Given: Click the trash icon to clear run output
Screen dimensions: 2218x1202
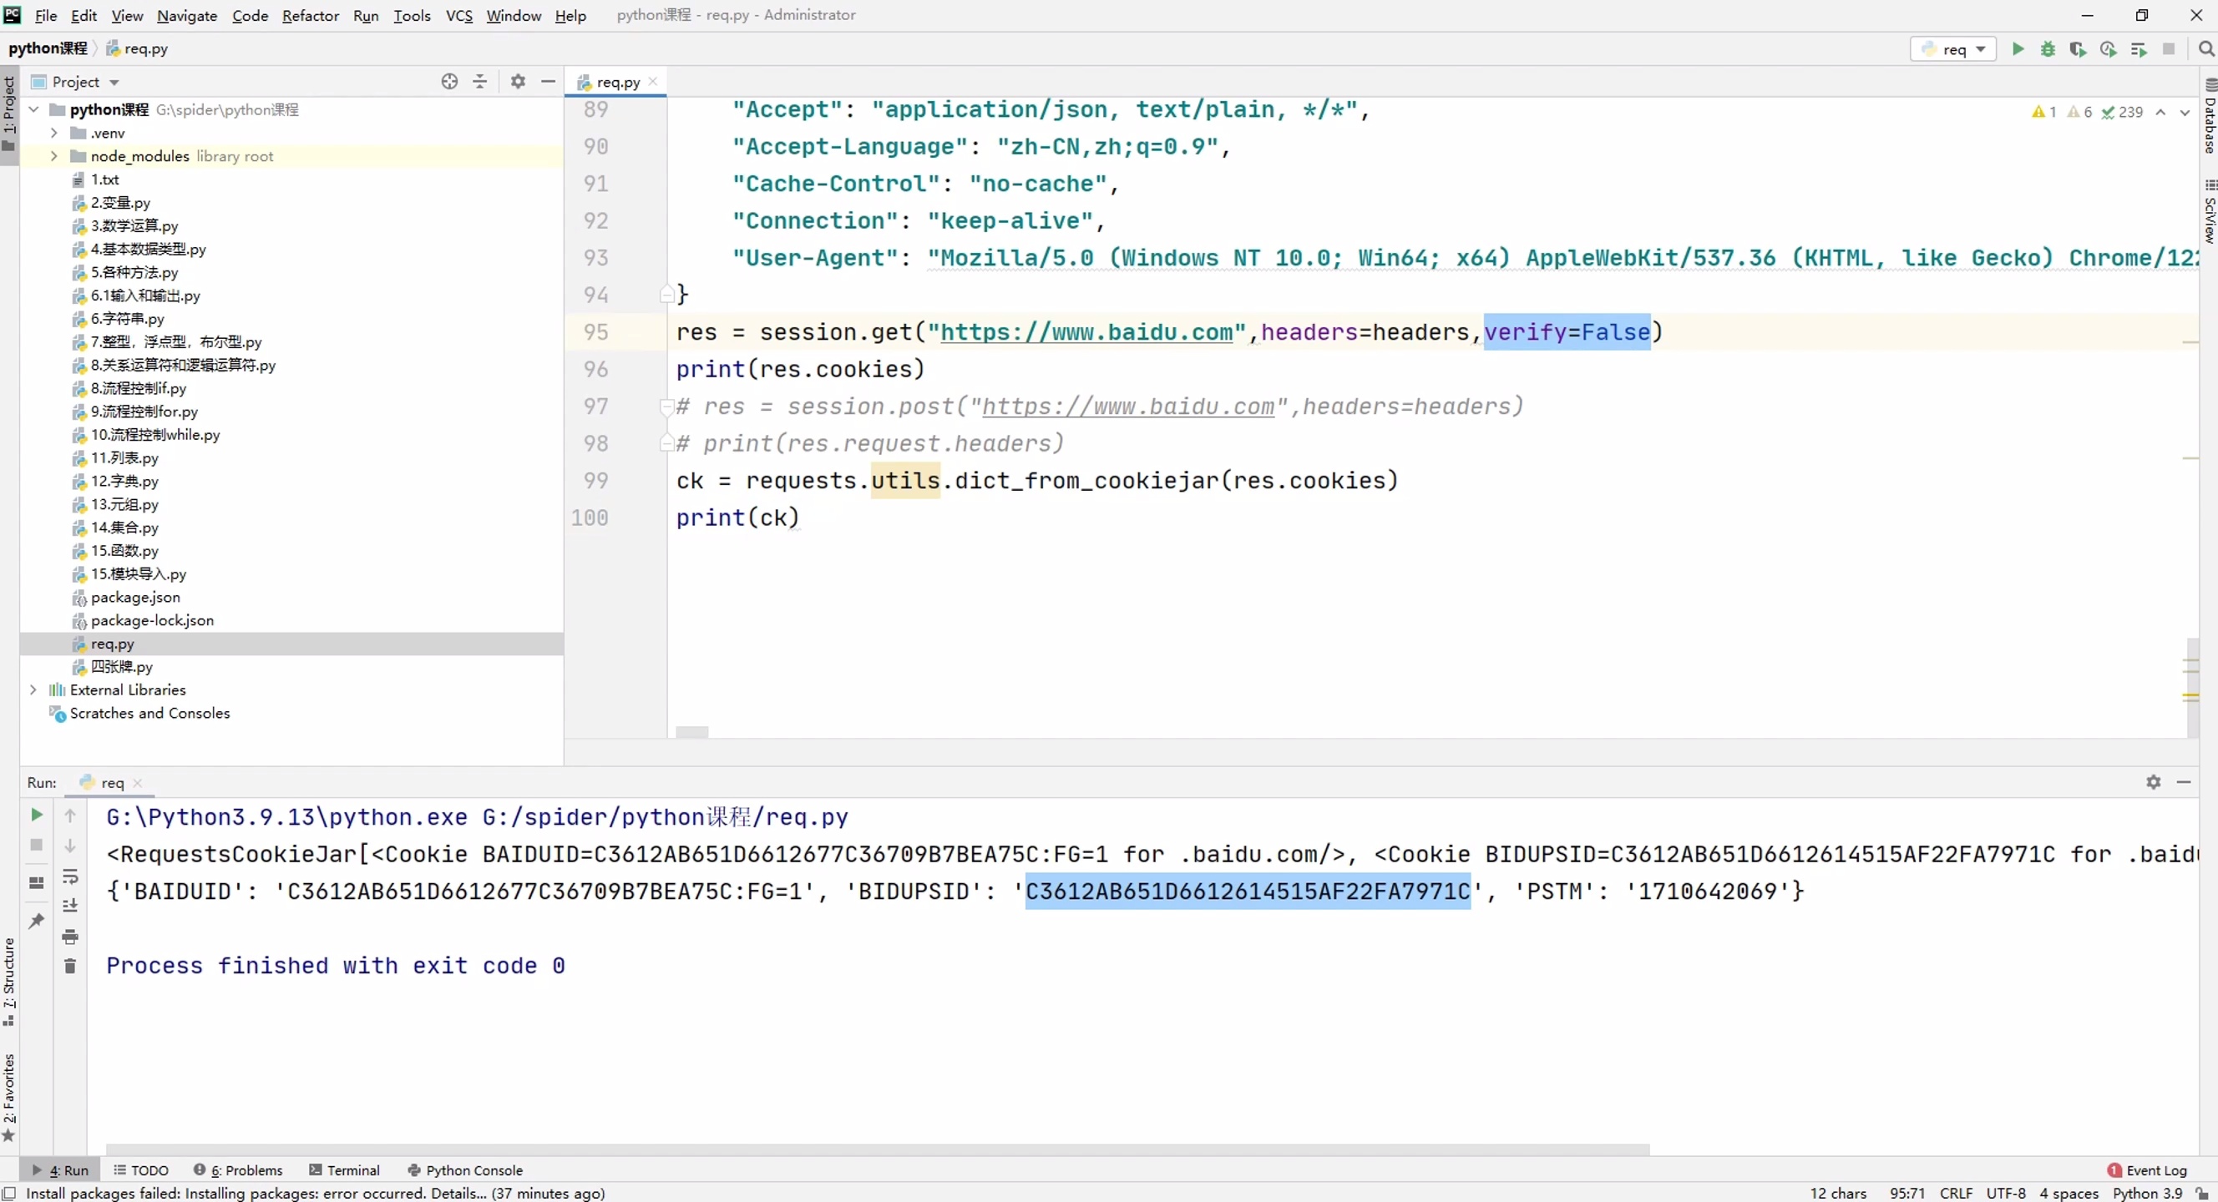Looking at the screenshot, I should tap(71, 967).
